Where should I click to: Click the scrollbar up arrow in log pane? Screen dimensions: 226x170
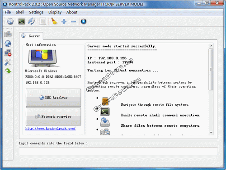[x=211, y=45]
